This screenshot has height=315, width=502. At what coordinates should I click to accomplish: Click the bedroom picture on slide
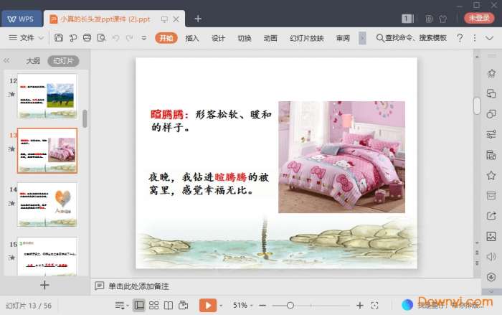341,157
